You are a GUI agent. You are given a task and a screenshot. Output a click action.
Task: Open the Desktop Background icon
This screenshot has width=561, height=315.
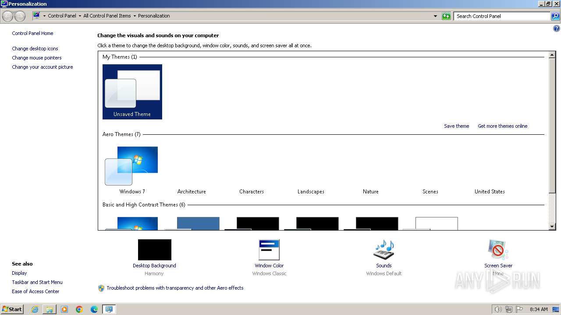pos(154,250)
